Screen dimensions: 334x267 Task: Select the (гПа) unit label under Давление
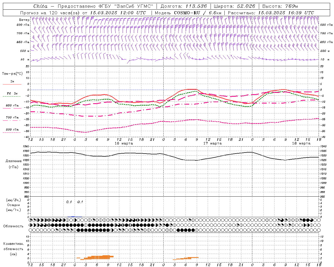[13, 167]
